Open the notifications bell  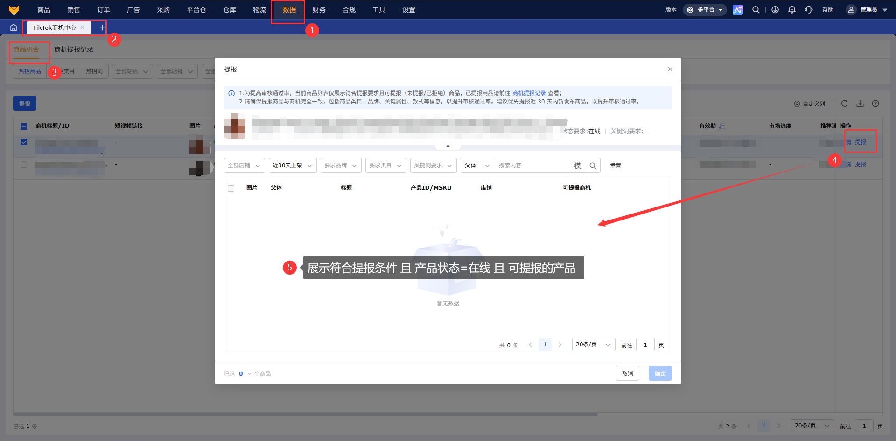click(x=792, y=10)
